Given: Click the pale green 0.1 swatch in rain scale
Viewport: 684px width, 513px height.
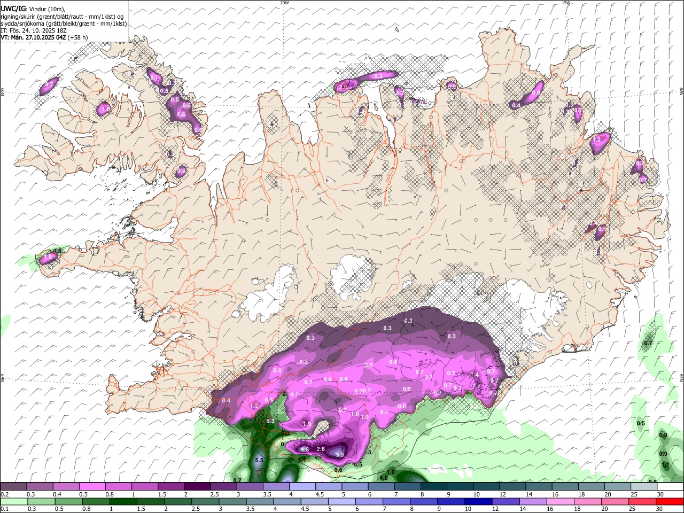Looking at the screenshot, I should [x=13, y=502].
